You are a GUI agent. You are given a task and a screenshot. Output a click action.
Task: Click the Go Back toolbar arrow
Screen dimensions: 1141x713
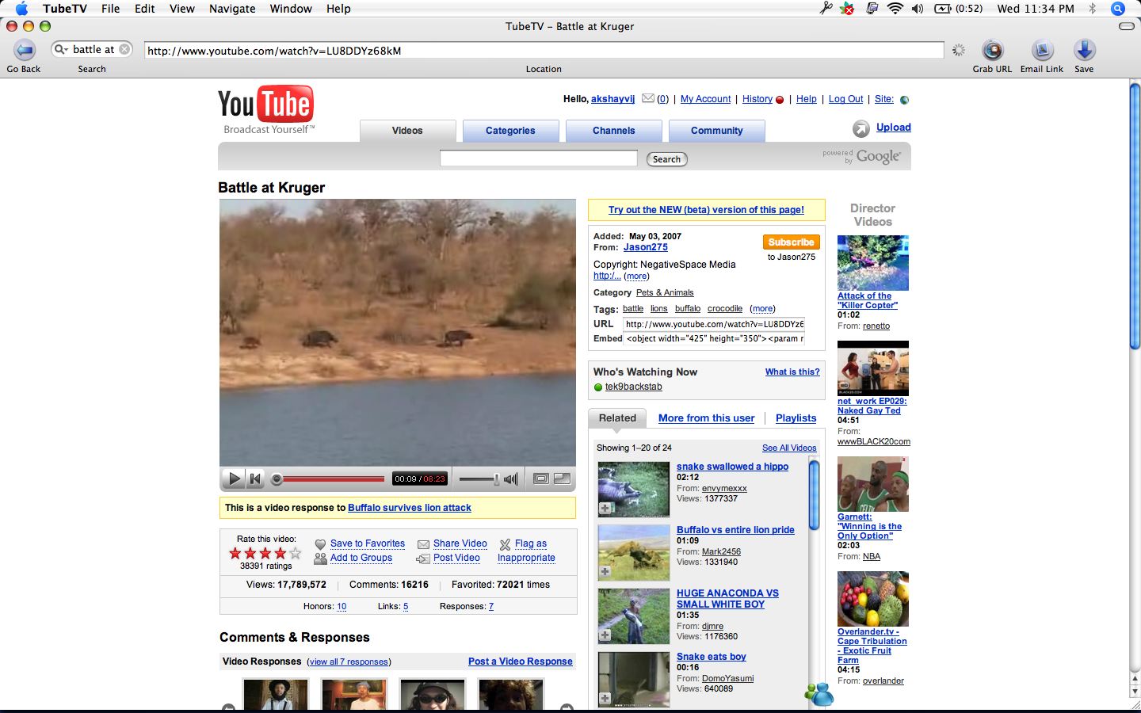point(25,50)
